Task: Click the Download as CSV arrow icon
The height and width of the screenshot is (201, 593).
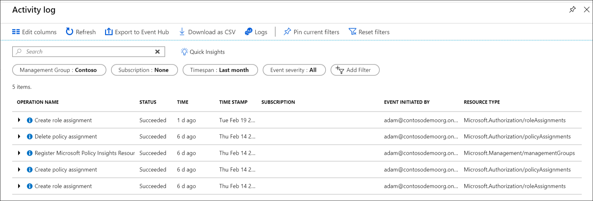Action: pos(182,32)
